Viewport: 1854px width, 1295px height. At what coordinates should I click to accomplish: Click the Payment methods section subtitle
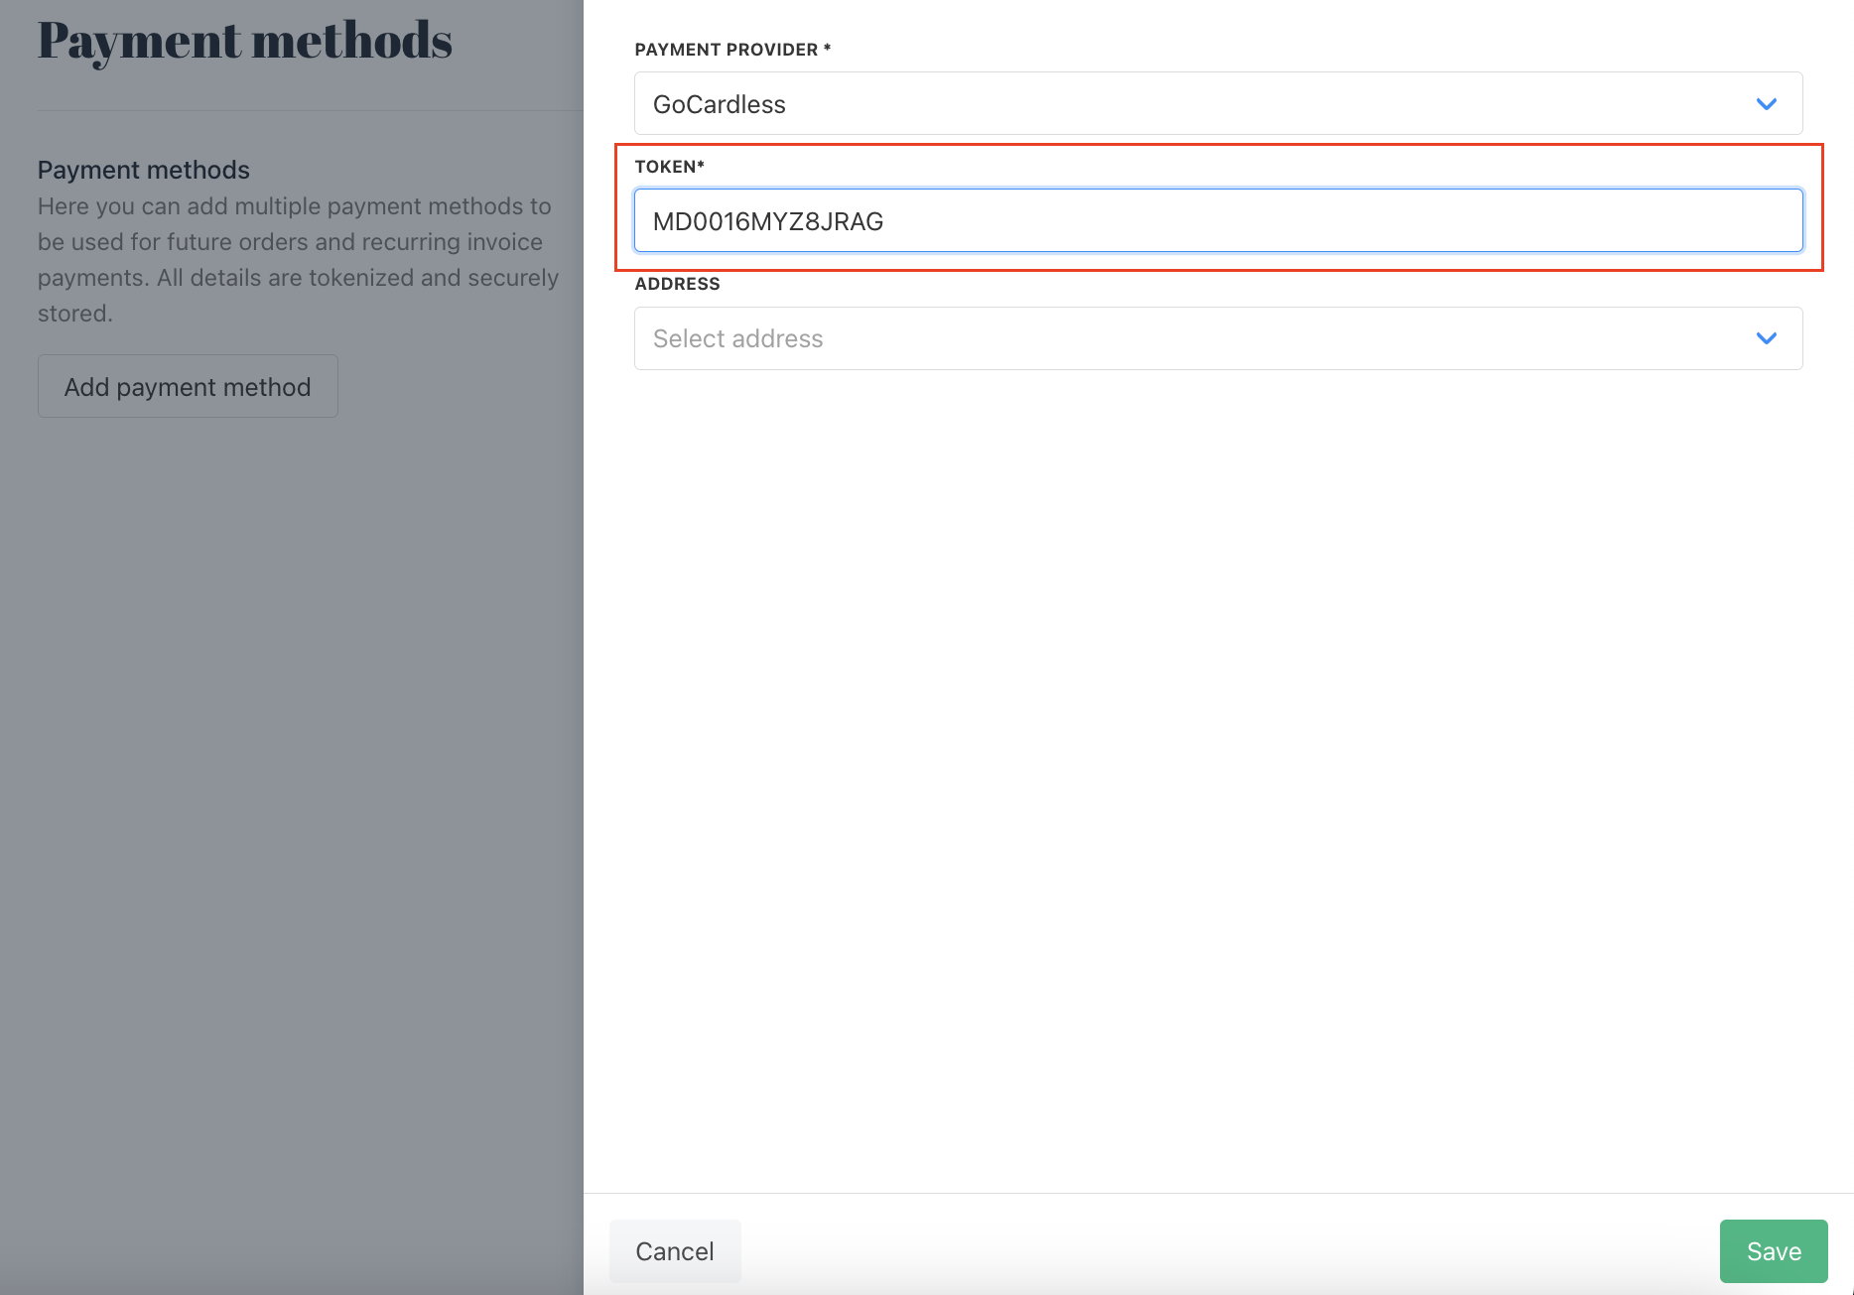coord(144,170)
